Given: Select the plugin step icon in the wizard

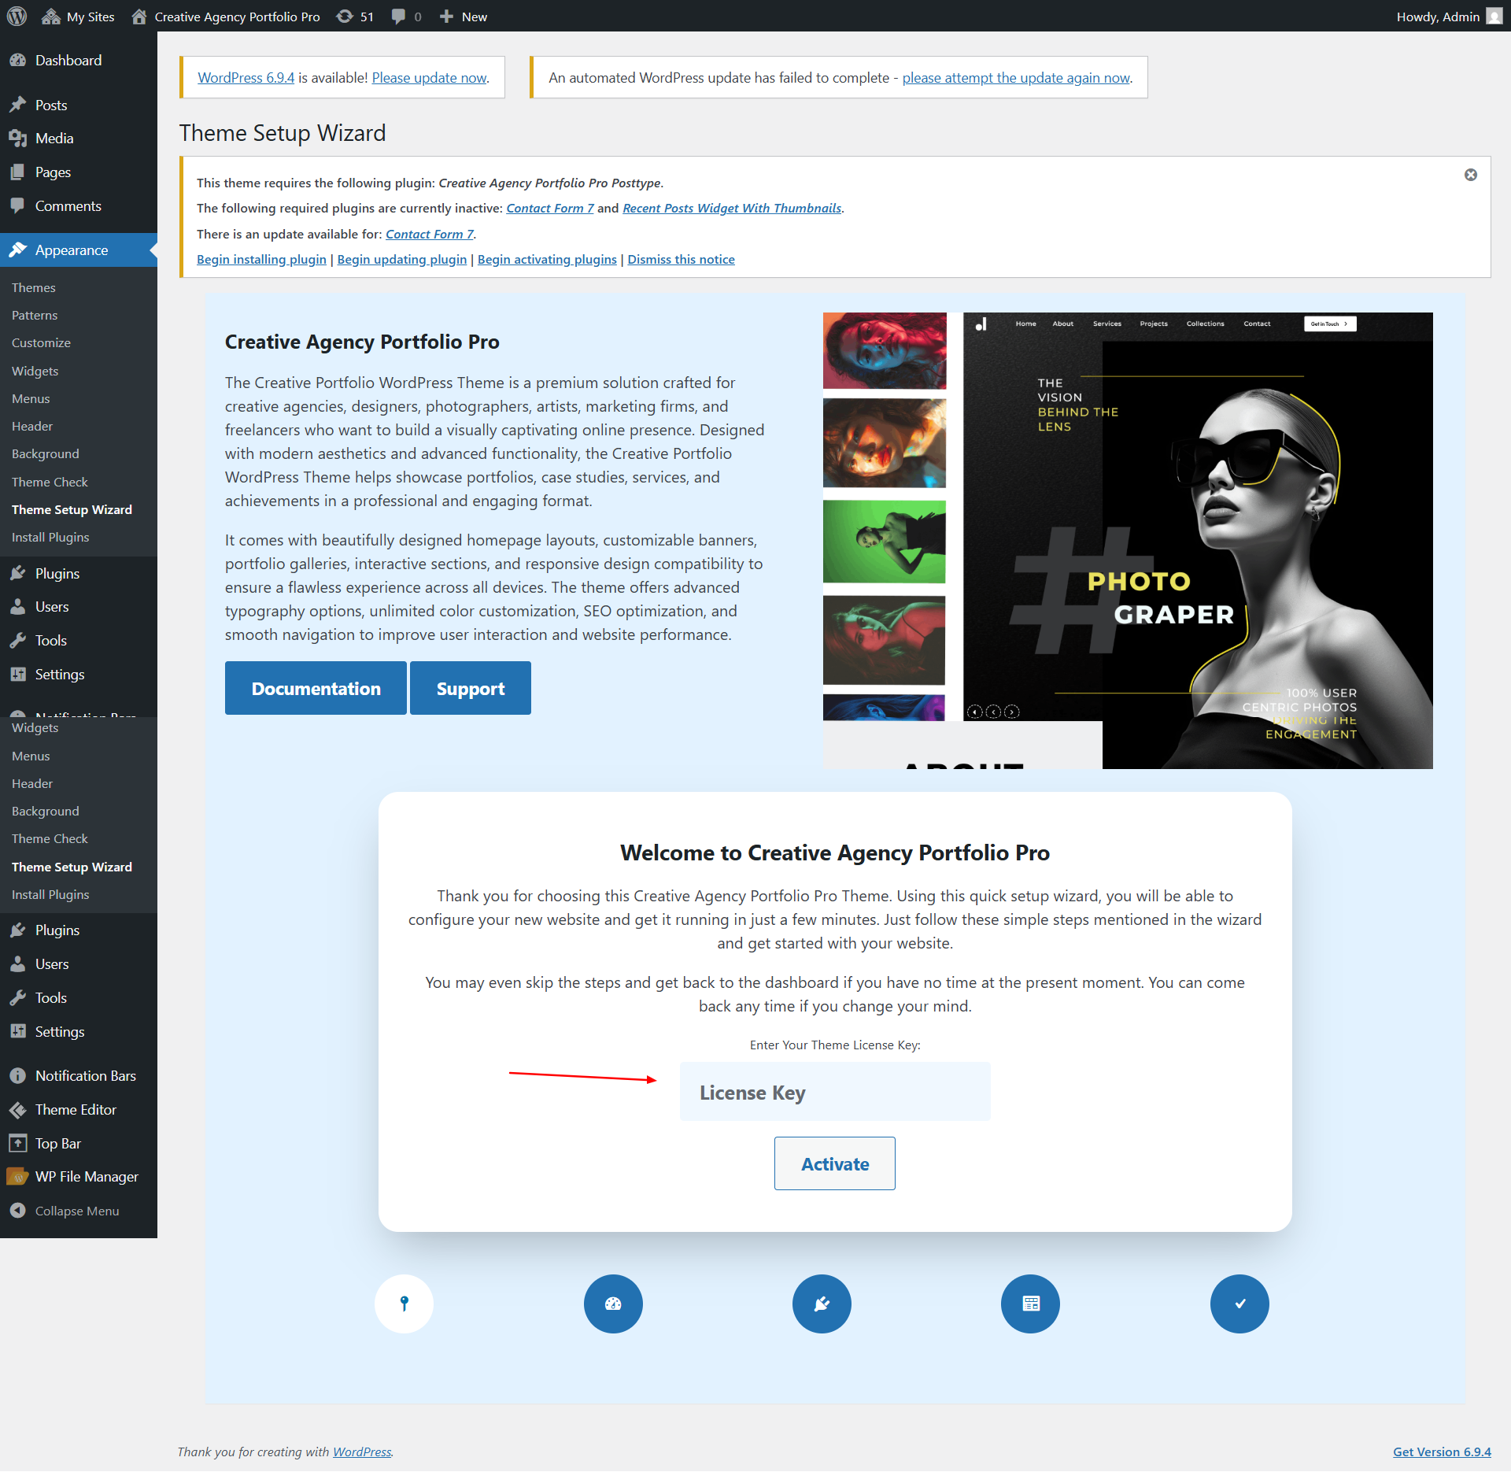Looking at the screenshot, I should tap(822, 1304).
